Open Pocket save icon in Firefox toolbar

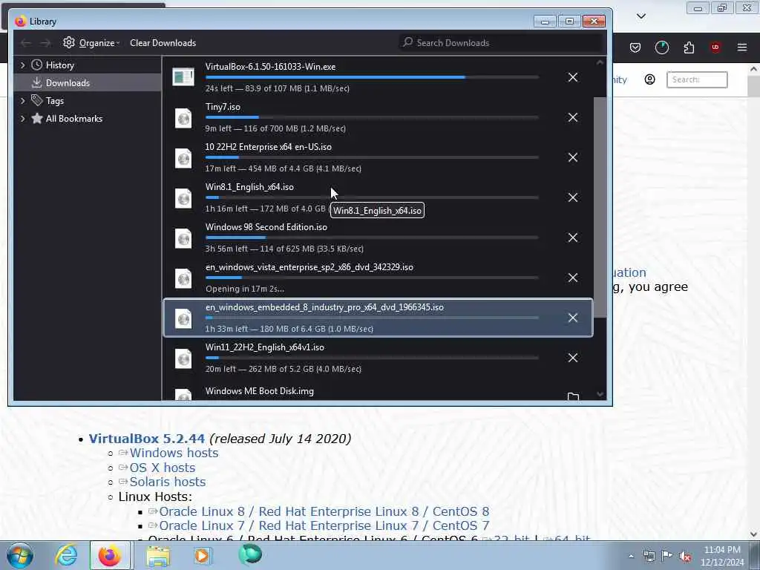[x=635, y=47]
